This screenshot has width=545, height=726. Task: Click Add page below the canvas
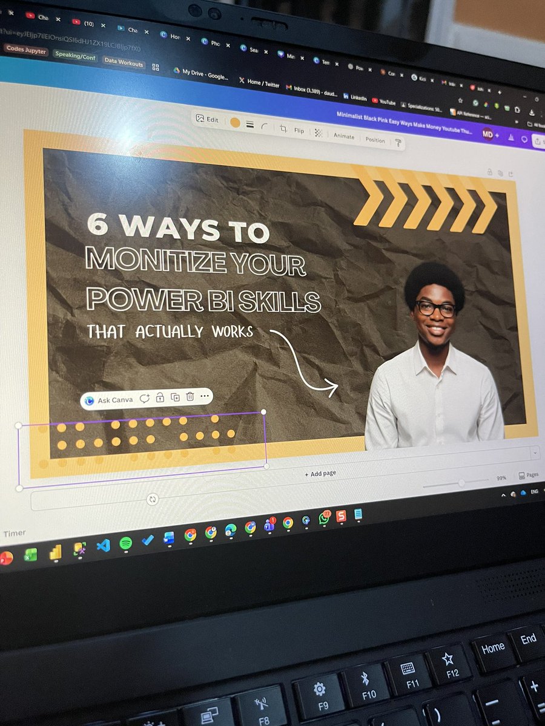(320, 474)
